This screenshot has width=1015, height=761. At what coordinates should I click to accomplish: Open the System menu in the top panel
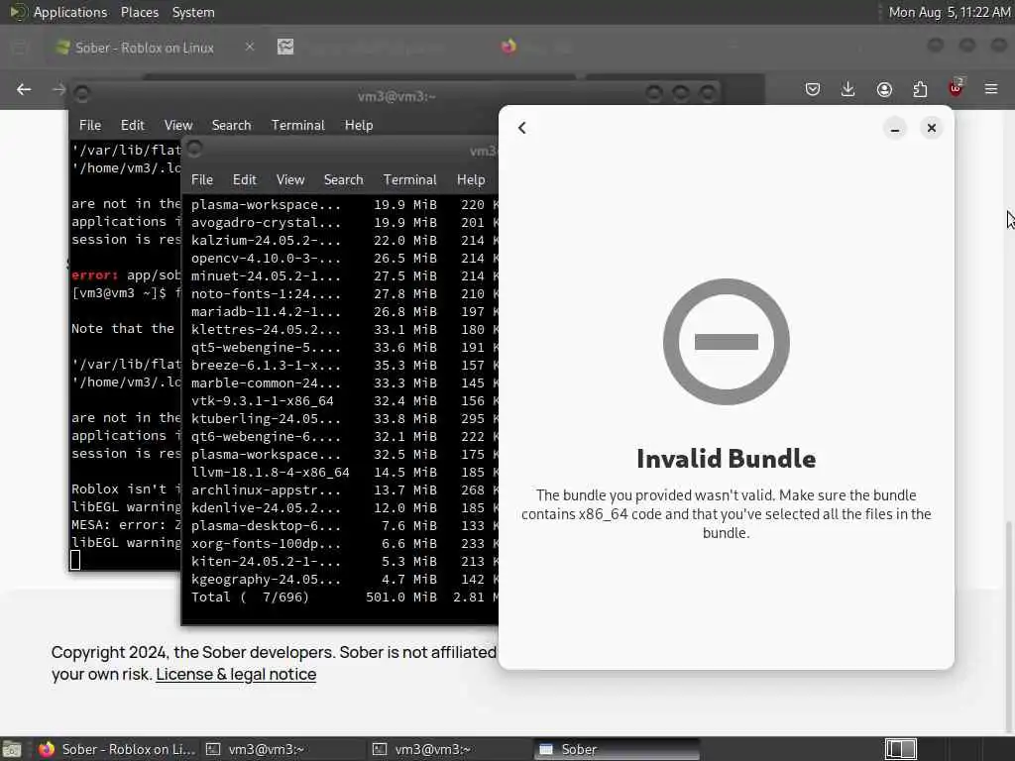click(x=193, y=12)
